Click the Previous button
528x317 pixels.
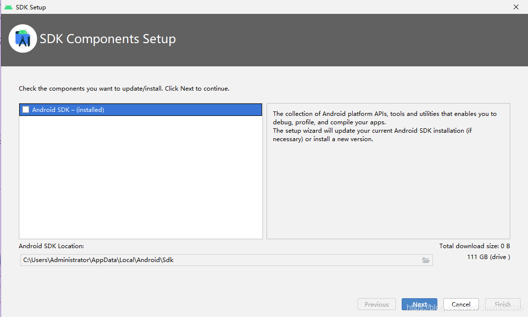point(376,304)
